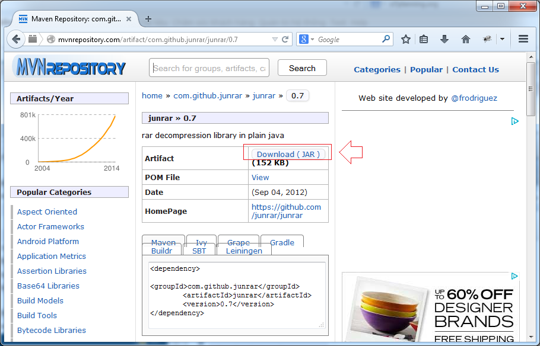Click the page scrollbar down arrow

tap(531, 337)
